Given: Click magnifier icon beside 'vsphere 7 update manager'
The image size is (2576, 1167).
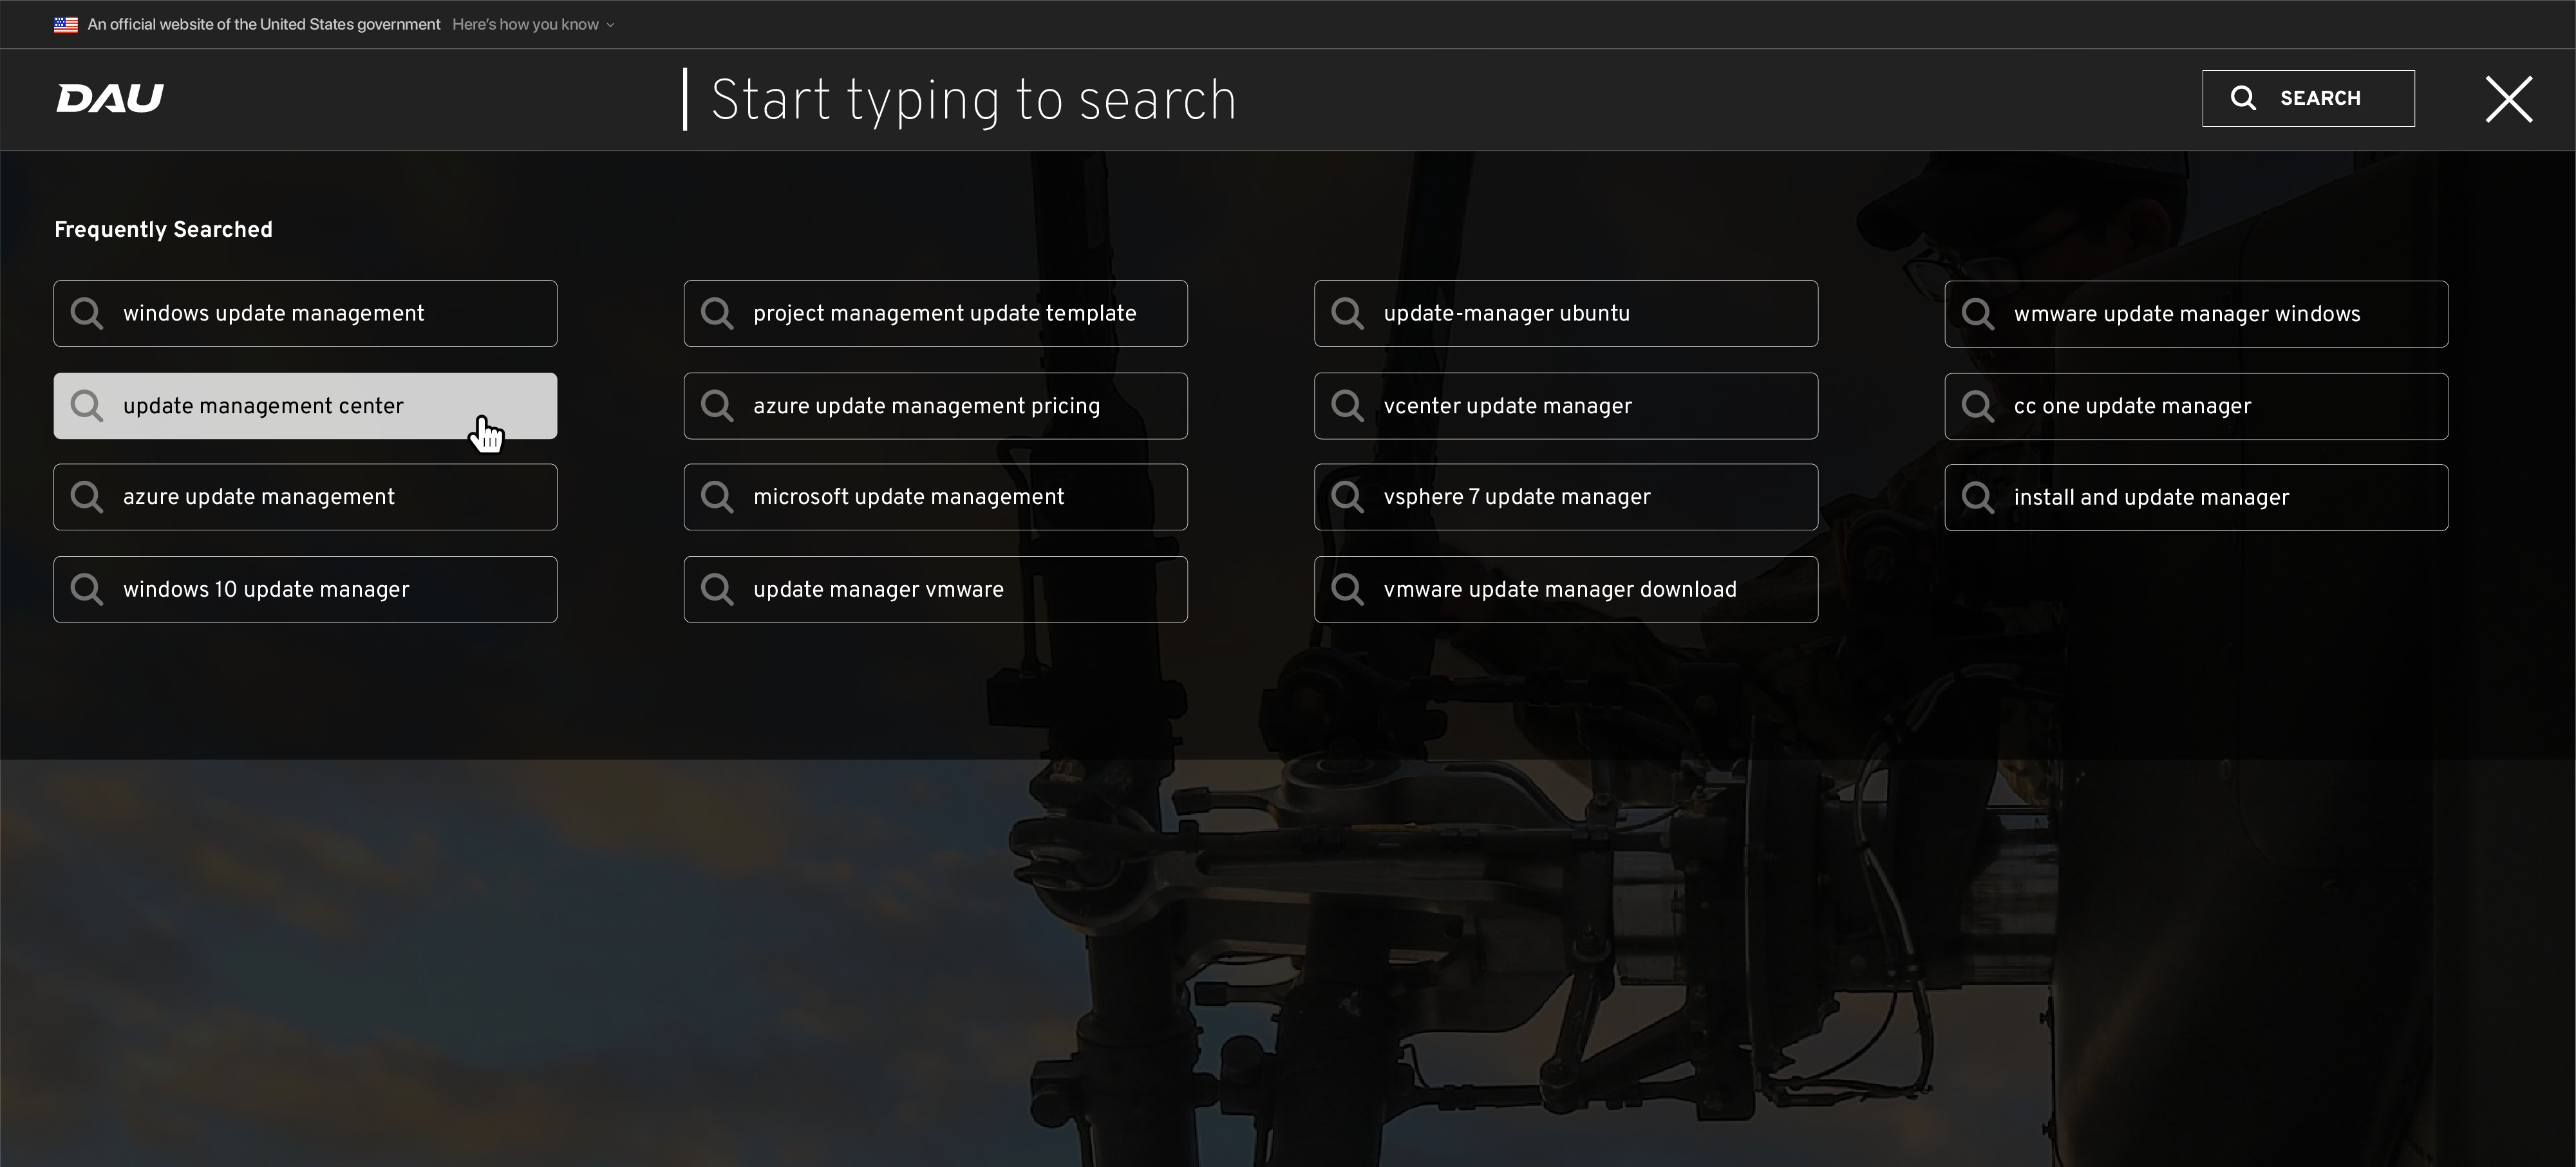Looking at the screenshot, I should (1348, 497).
